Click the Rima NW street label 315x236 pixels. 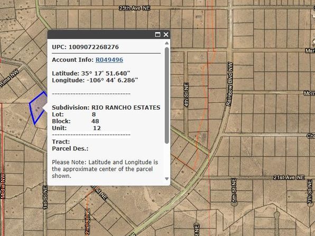coord(9,78)
